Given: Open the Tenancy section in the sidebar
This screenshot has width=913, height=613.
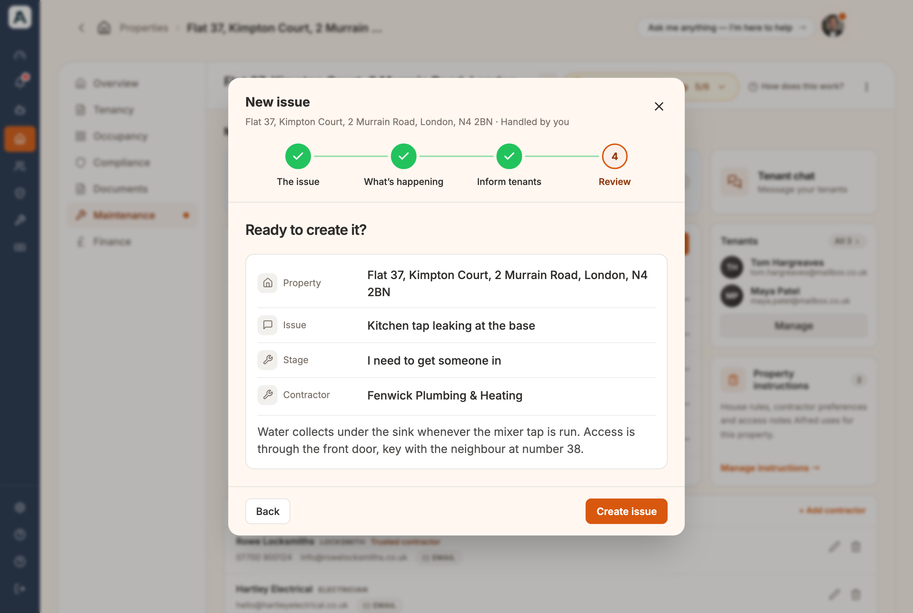Looking at the screenshot, I should pos(132,109).
